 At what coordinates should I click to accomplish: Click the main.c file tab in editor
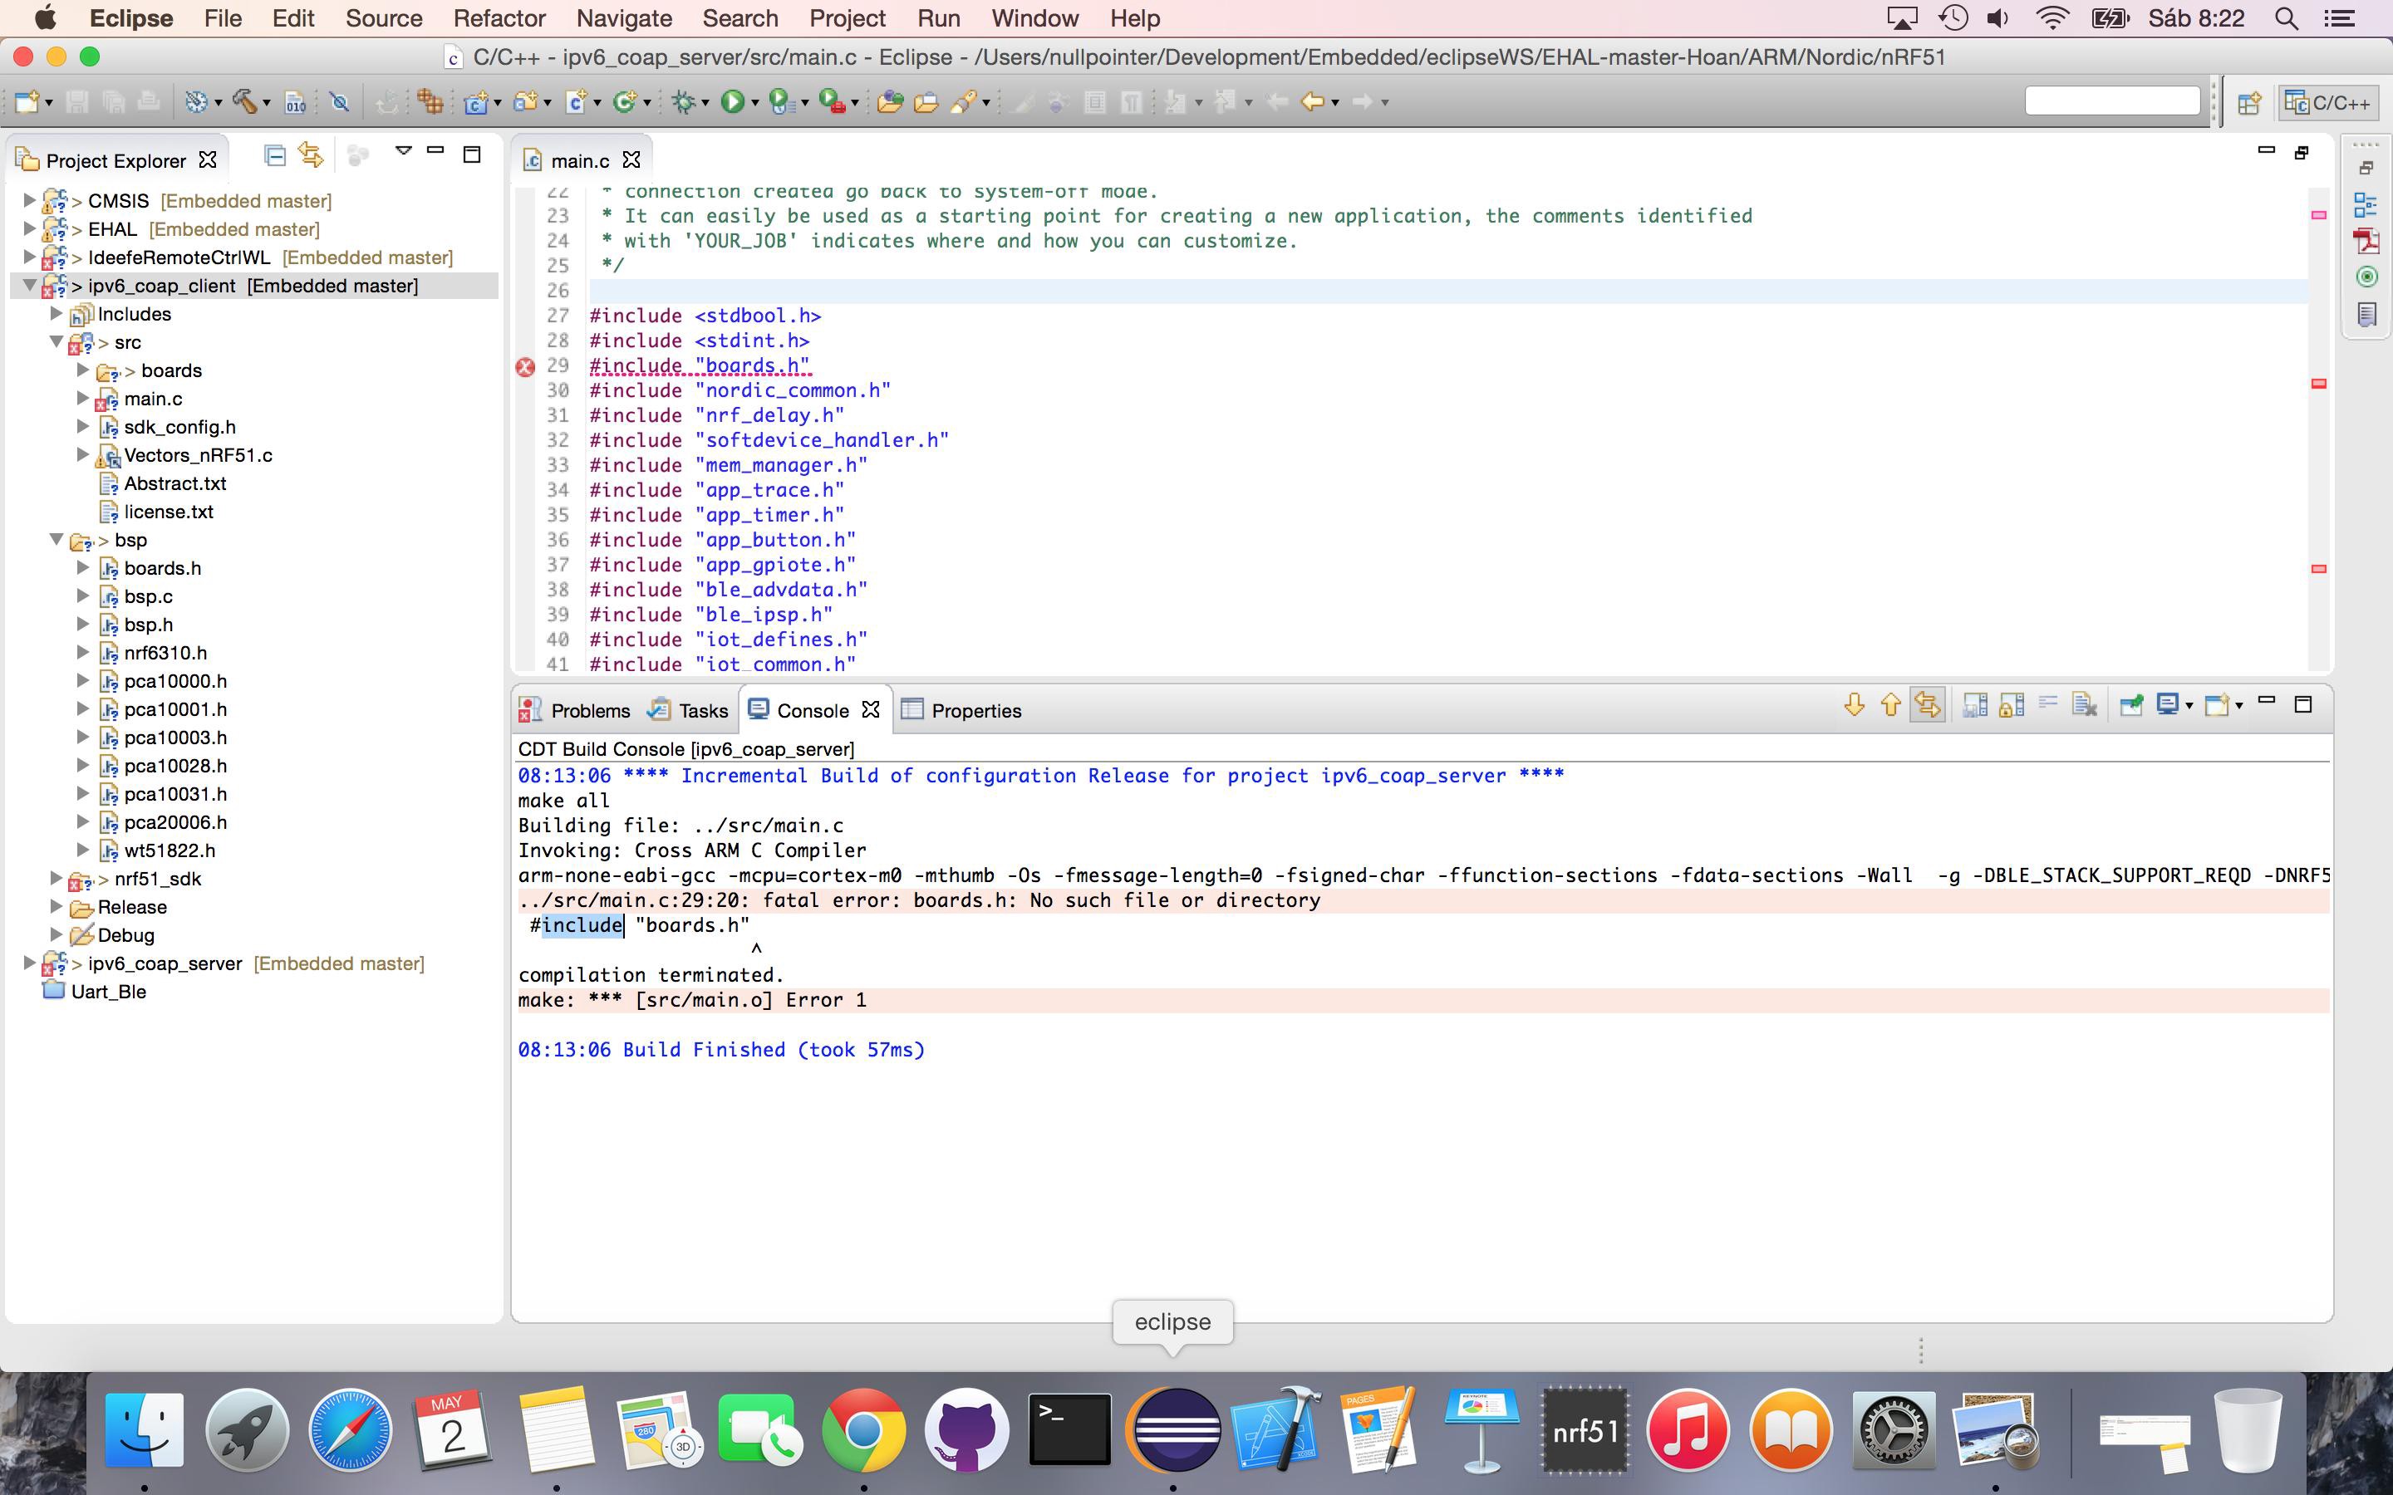(x=584, y=159)
